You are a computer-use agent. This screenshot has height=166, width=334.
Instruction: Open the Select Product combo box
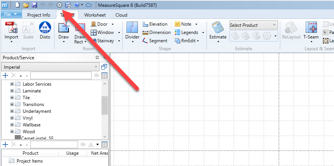pyautogui.click(x=253, y=25)
